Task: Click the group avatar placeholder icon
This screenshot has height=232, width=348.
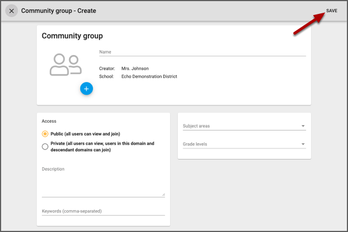Action: pos(65,65)
